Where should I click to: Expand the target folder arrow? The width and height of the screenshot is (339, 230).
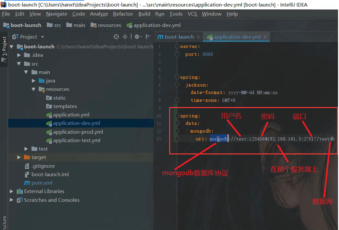pyautogui.click(x=19, y=157)
